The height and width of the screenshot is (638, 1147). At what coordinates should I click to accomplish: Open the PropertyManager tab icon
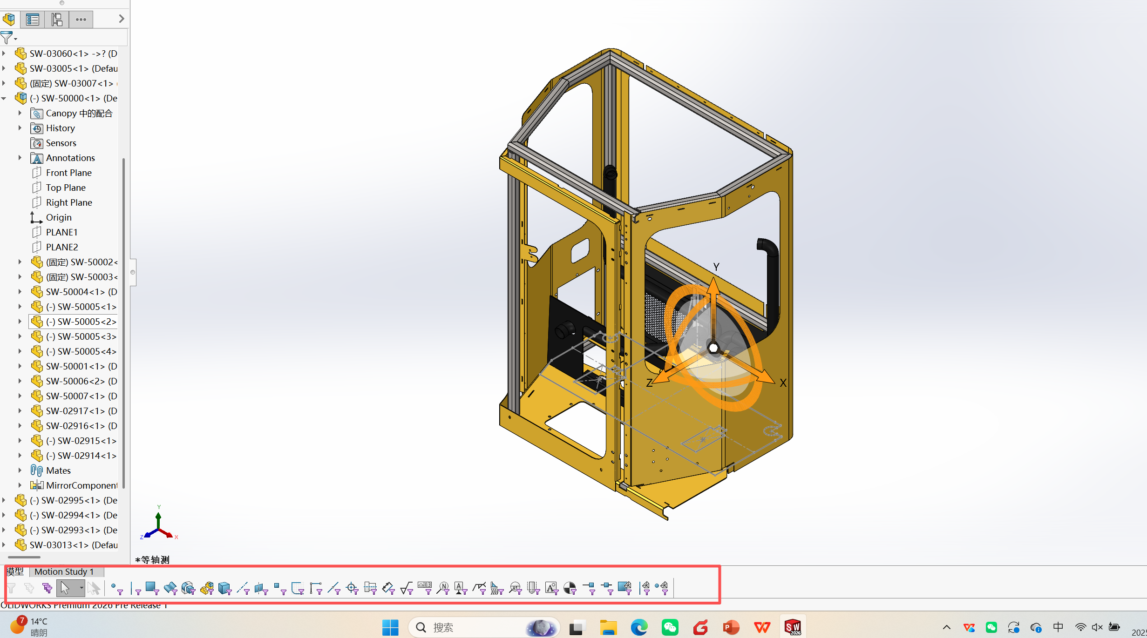click(33, 20)
